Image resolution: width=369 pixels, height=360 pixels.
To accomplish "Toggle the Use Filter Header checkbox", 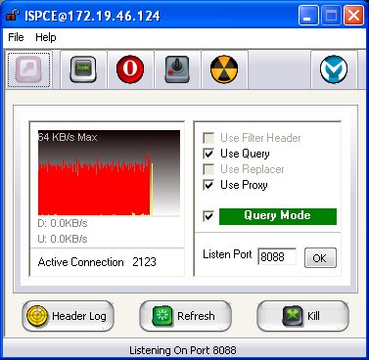I will pyautogui.click(x=208, y=138).
